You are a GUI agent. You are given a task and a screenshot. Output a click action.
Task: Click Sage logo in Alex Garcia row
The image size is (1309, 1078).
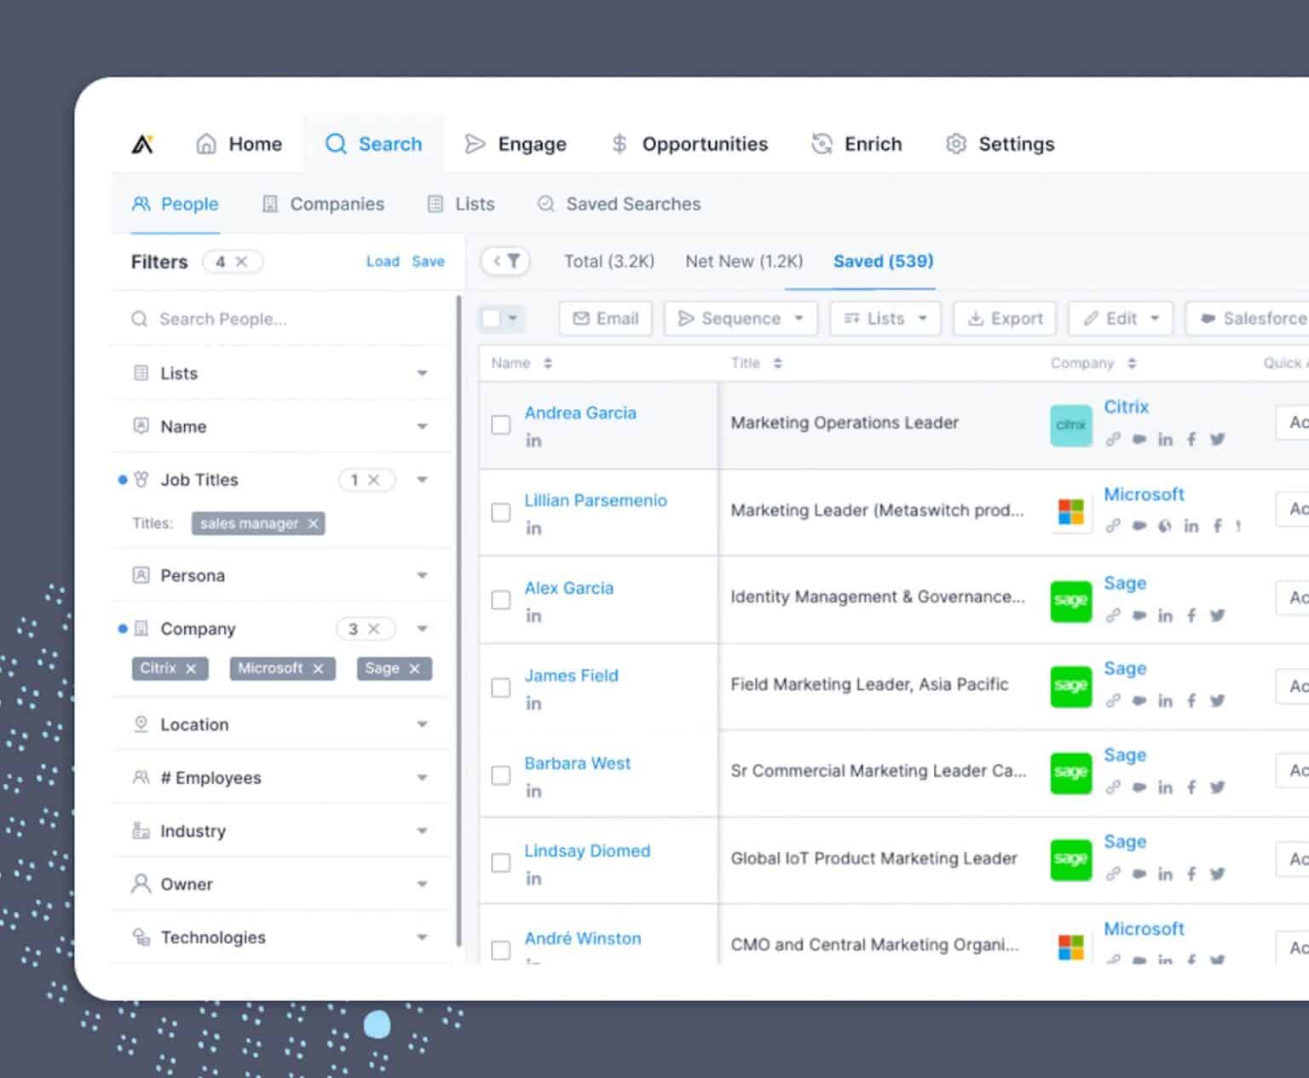(1071, 601)
